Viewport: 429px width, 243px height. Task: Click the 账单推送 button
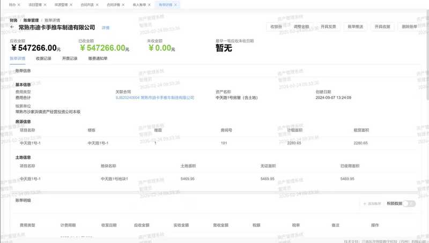coord(356,26)
